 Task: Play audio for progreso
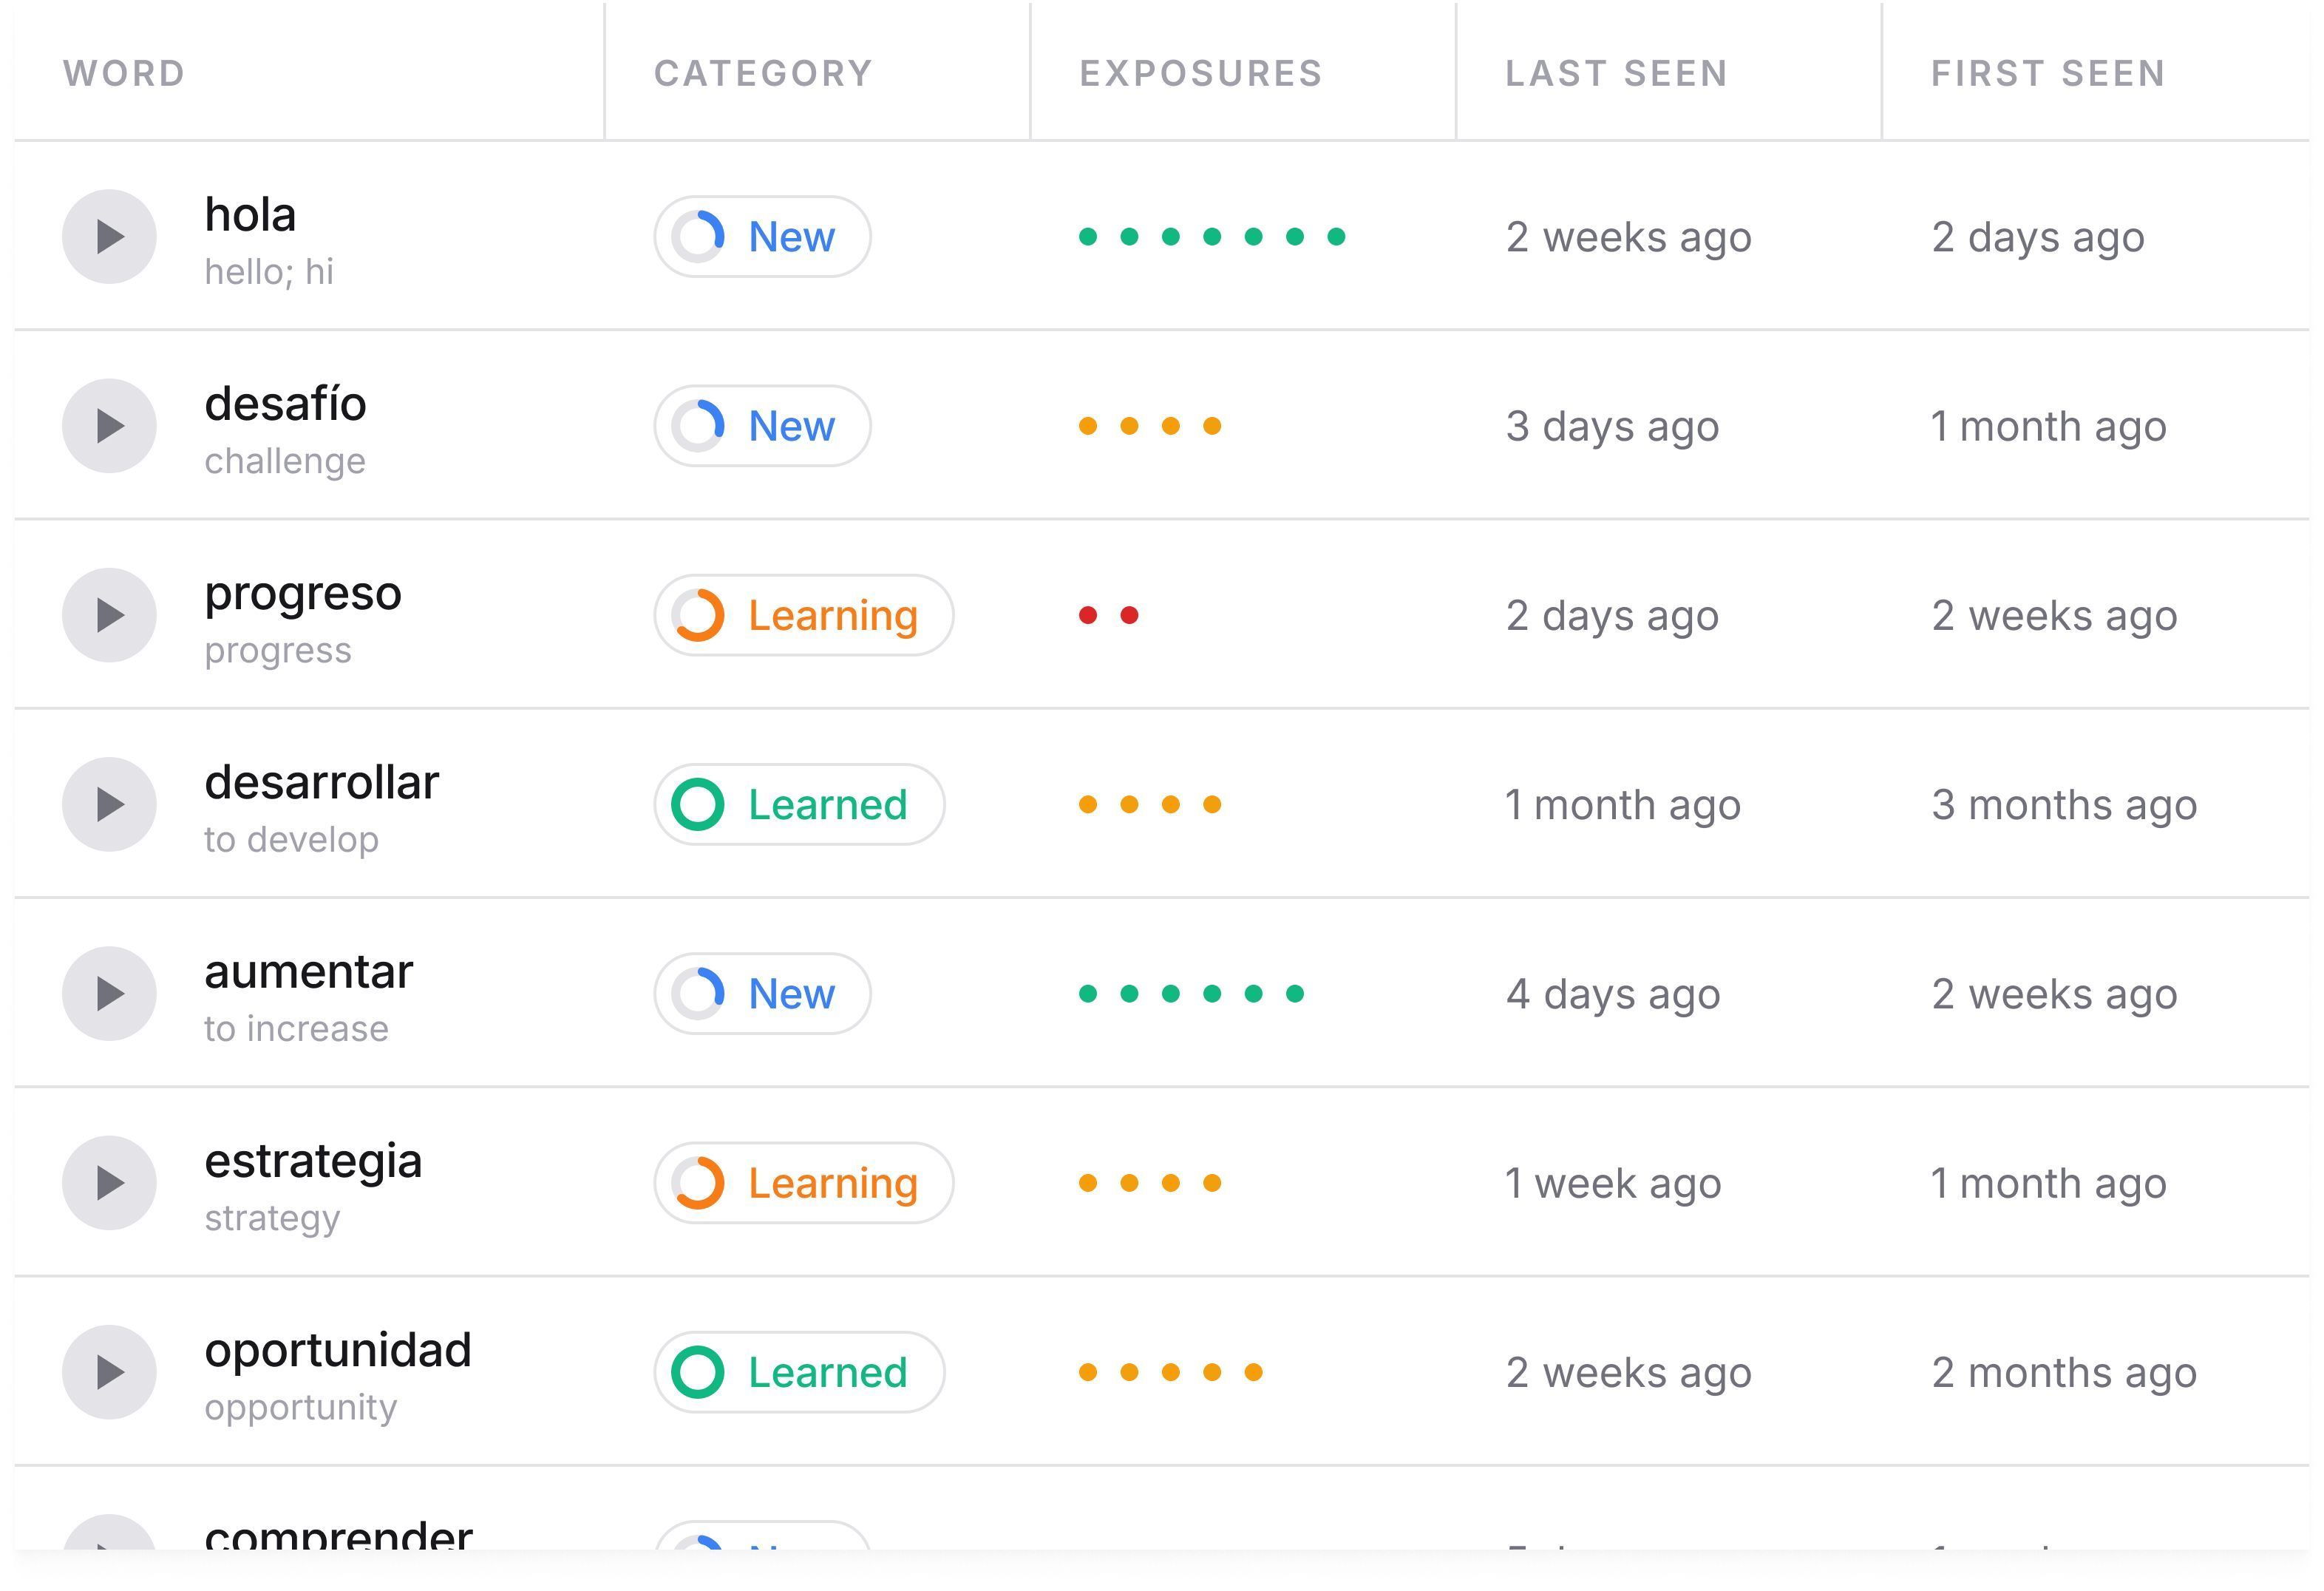coord(109,615)
